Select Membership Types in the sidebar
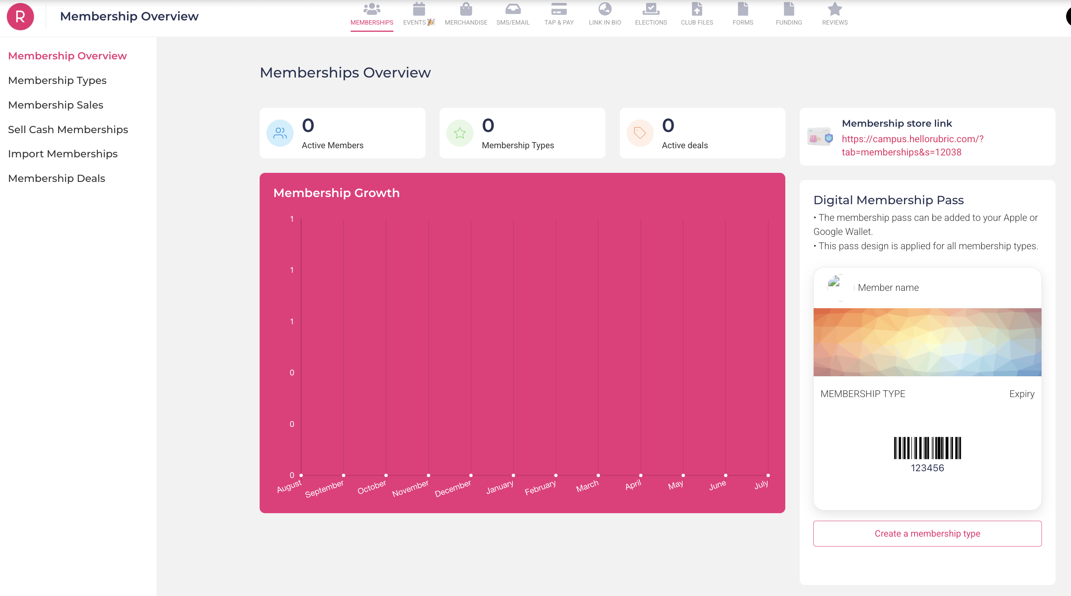Image resolution: width=1071 pixels, height=596 pixels. point(57,80)
